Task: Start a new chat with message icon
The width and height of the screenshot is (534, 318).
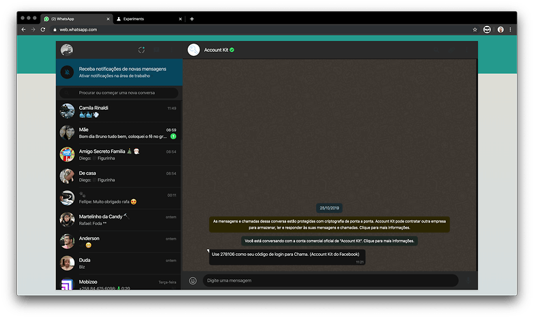Action: pyautogui.click(x=156, y=50)
